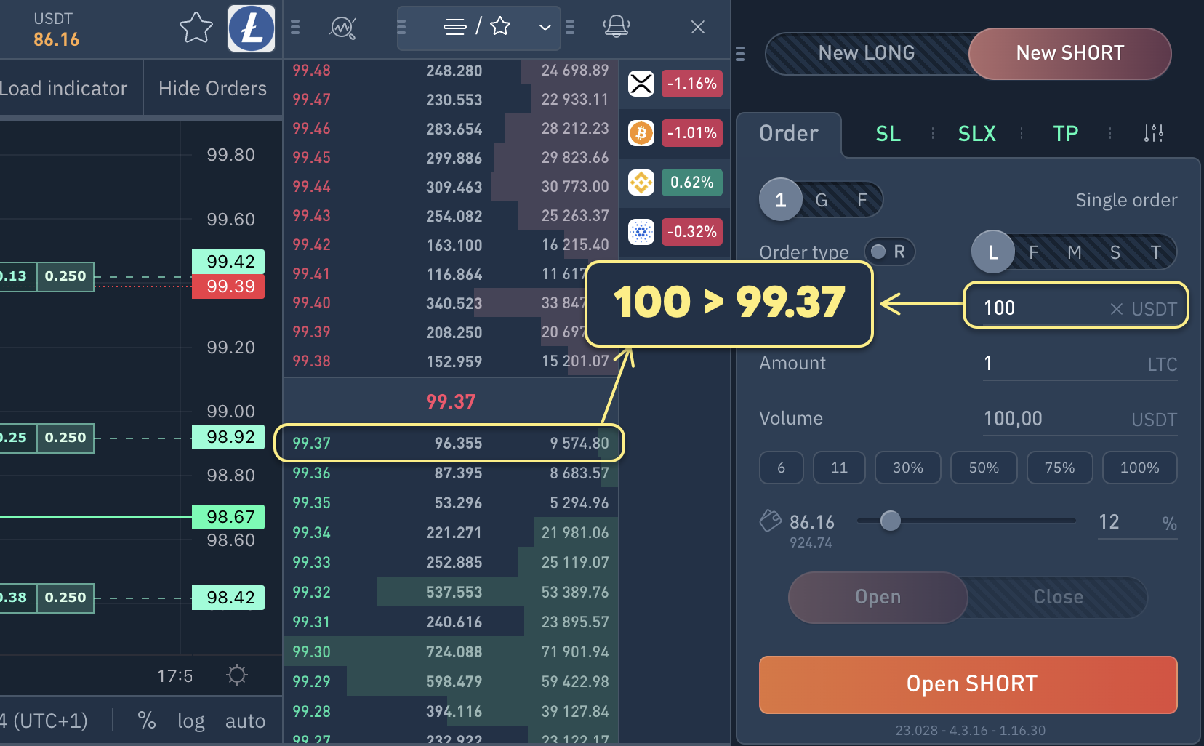Open the chart analysis magnifier icon
Viewport: 1204px width, 746px height.
point(342,28)
